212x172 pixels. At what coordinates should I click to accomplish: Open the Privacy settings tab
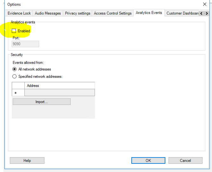tap(78, 13)
